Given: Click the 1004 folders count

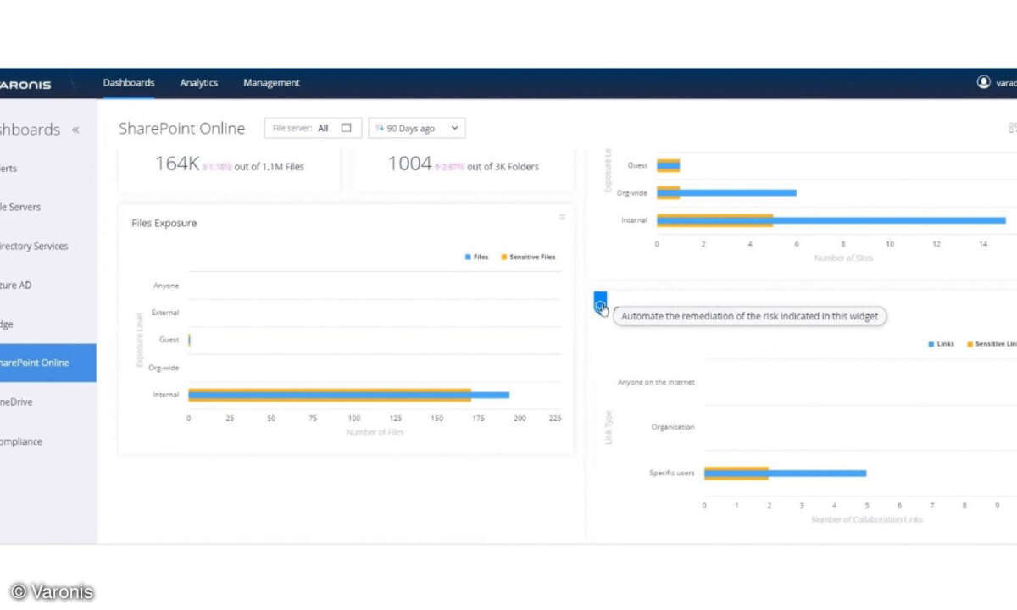Looking at the screenshot, I should (x=409, y=164).
